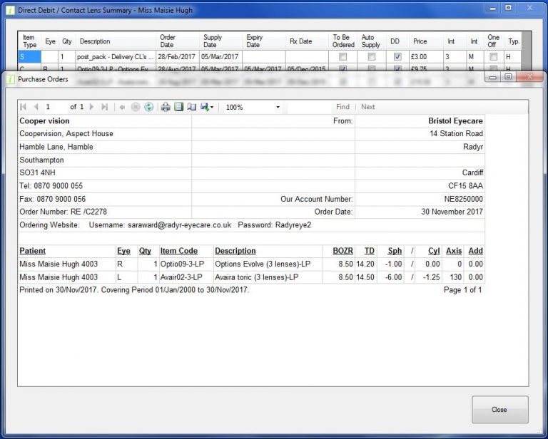This screenshot has width=548, height=439.
Task: Click the Order Number RE /C2278 text
Action: (64, 212)
